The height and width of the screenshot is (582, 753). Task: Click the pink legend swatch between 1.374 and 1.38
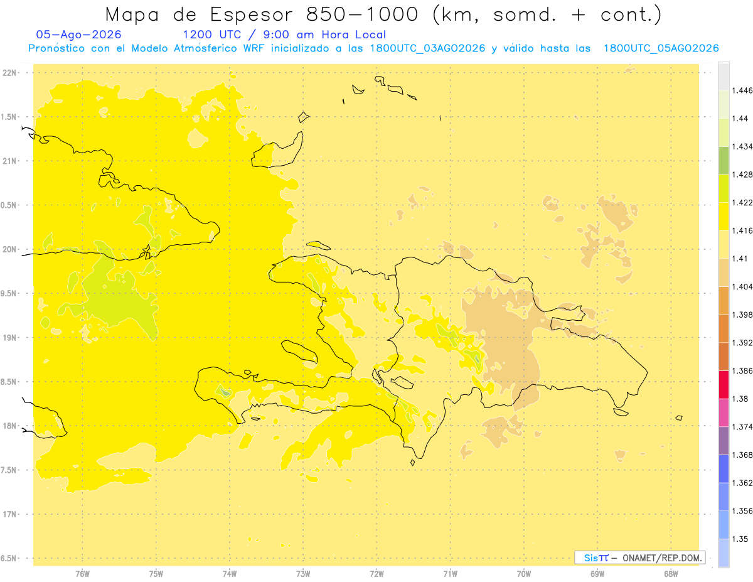724,412
